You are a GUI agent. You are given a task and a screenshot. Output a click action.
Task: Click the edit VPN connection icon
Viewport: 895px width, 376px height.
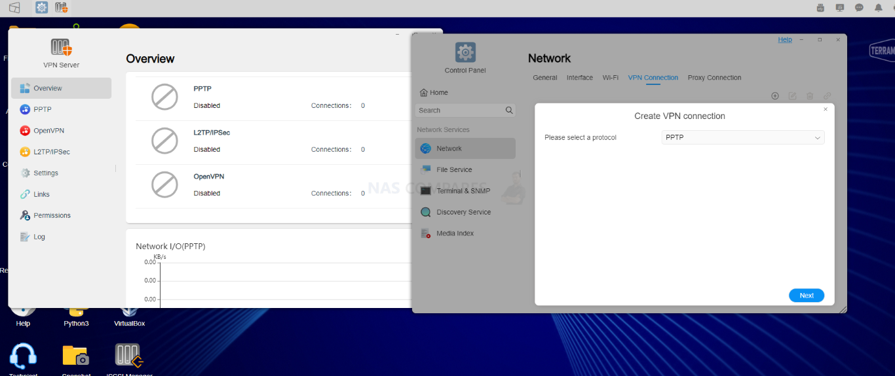pos(792,96)
